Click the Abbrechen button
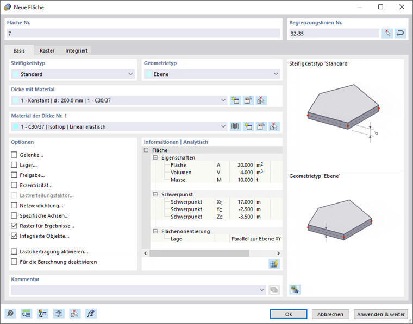The image size is (413, 324). tap(330, 314)
